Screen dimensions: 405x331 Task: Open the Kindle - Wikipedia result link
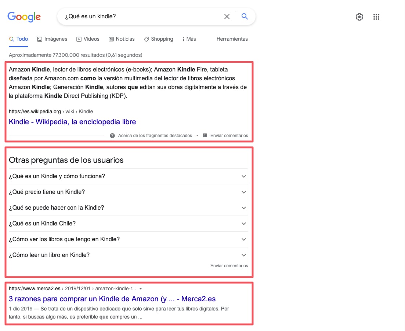tap(72, 122)
